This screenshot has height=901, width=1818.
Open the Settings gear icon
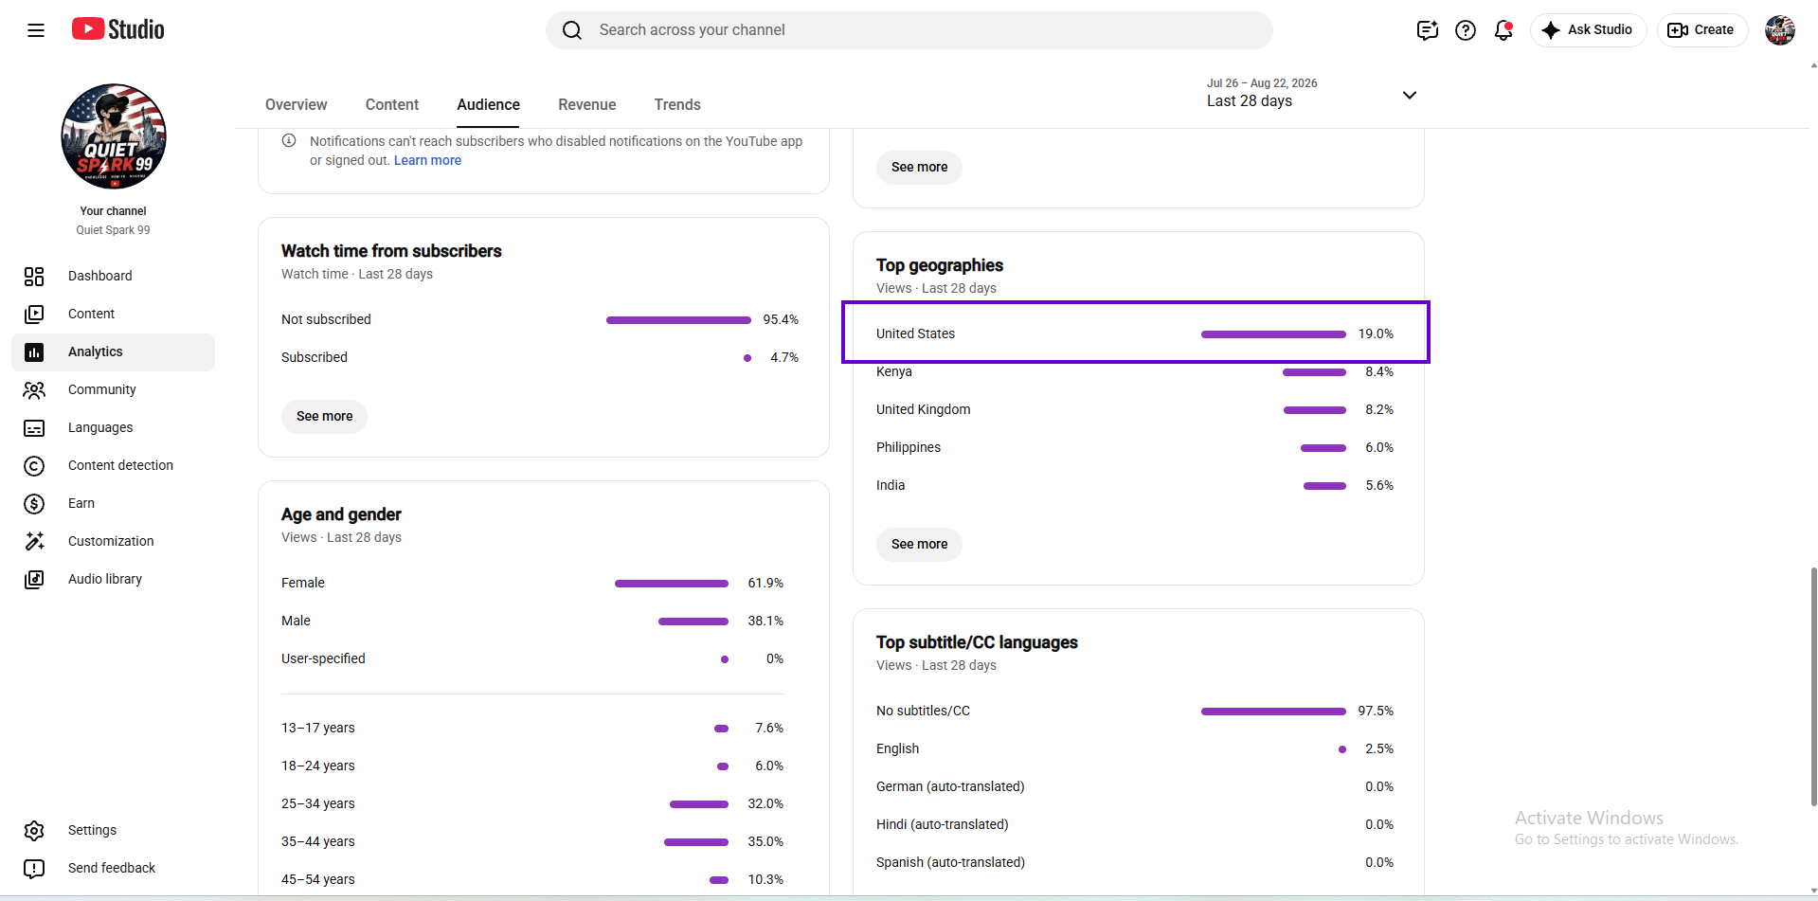tap(34, 830)
